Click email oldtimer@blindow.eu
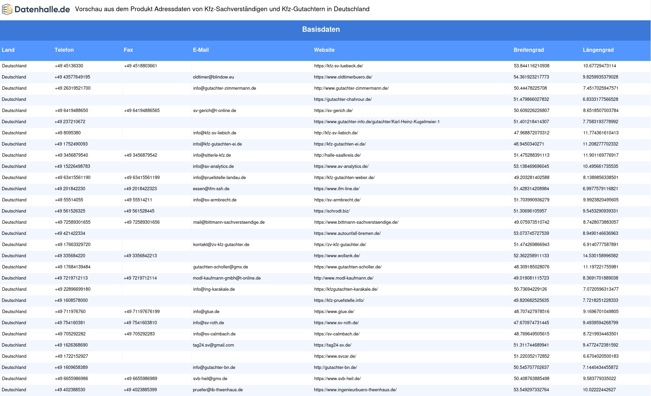 click(x=213, y=77)
